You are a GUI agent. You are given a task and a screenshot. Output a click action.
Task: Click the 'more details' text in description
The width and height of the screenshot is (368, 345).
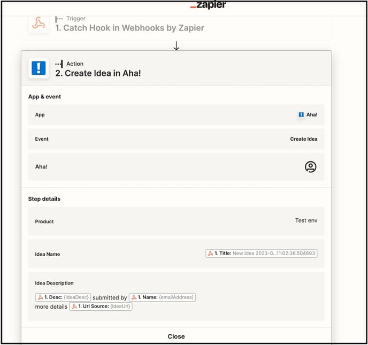click(51, 306)
